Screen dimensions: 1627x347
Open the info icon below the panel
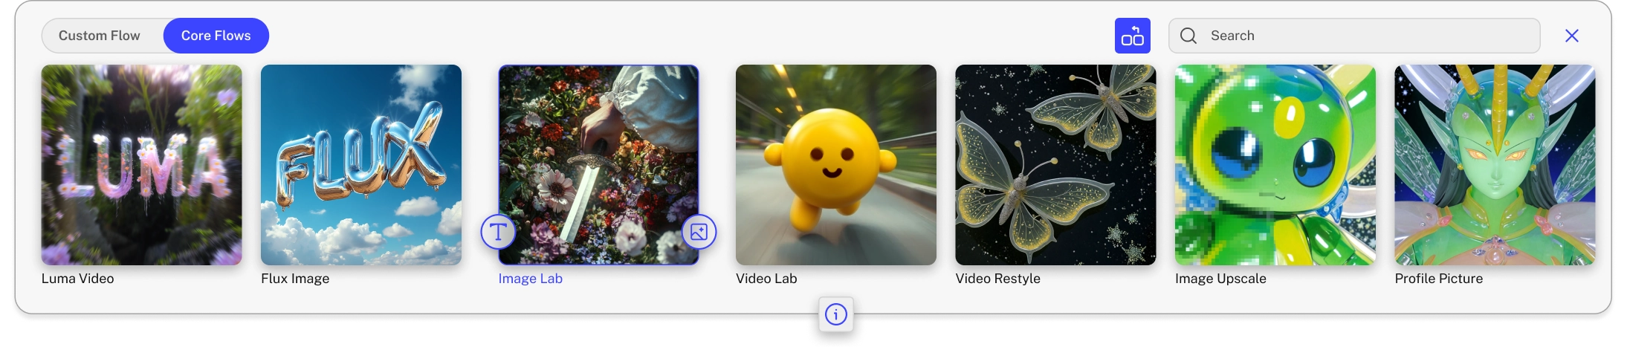(x=836, y=315)
